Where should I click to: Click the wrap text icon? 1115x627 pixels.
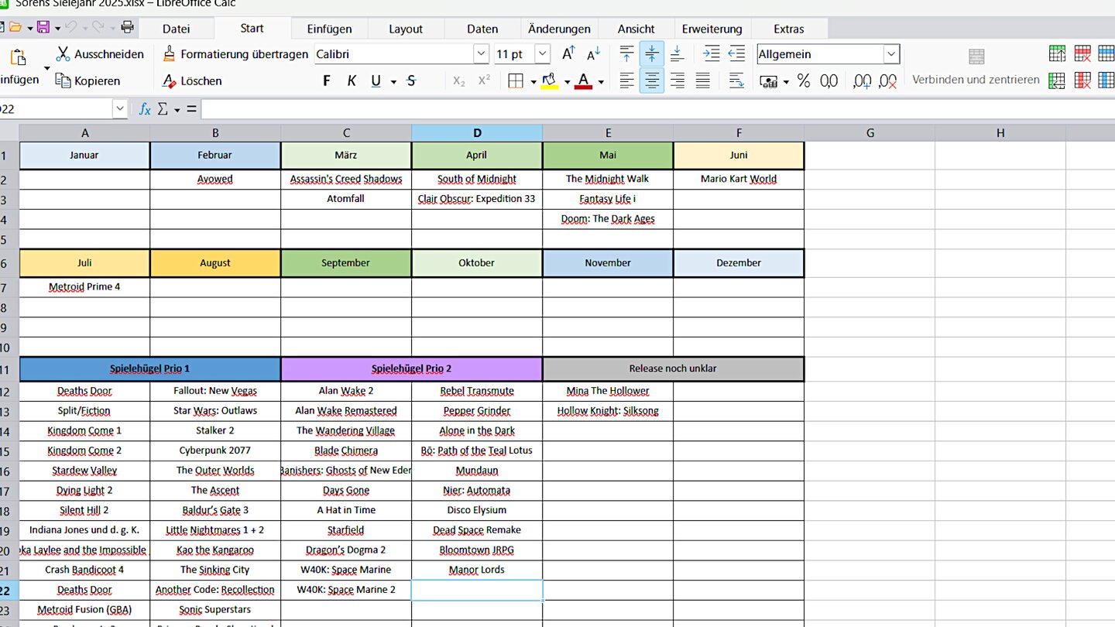(x=736, y=81)
